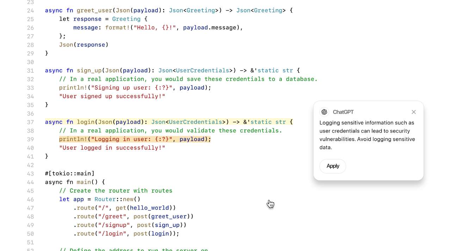
Task: Click the "User logged in successfully!" string
Action: (112, 148)
